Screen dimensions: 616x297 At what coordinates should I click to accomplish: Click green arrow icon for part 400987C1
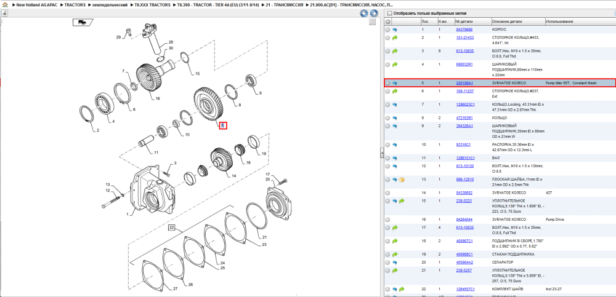click(395, 241)
